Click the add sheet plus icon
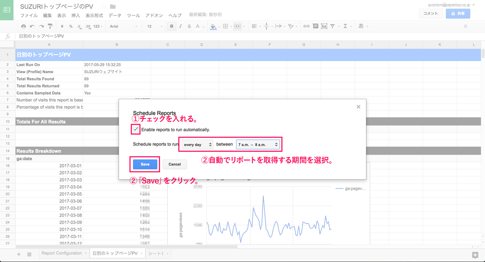The height and width of the screenshot is (262, 485). point(19,254)
